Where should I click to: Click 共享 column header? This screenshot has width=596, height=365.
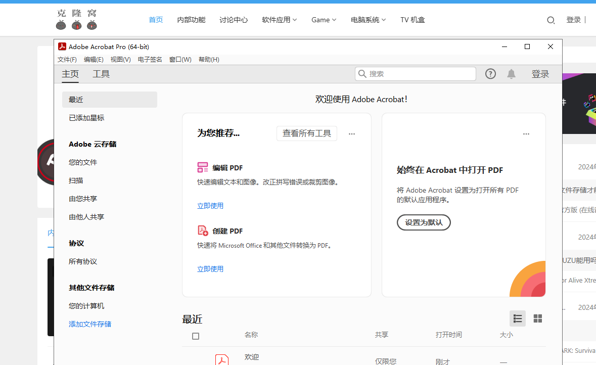382,335
